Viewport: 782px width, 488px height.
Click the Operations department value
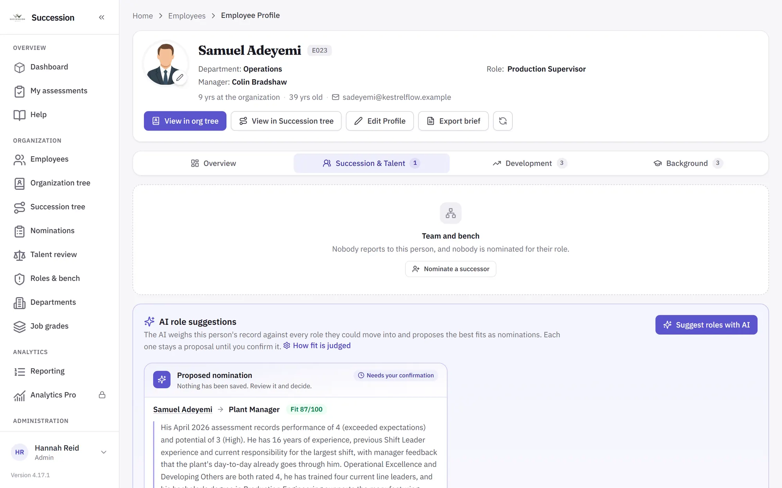[x=262, y=69]
